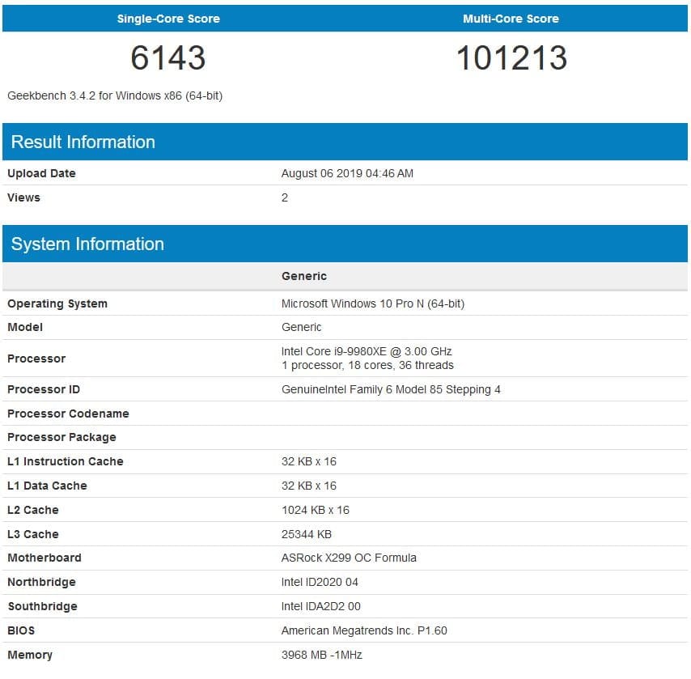Viewport: 691px width, 679px height.
Task: Select Microsoft Windows 10 Pro N (64-bit)
Action: click(x=373, y=303)
